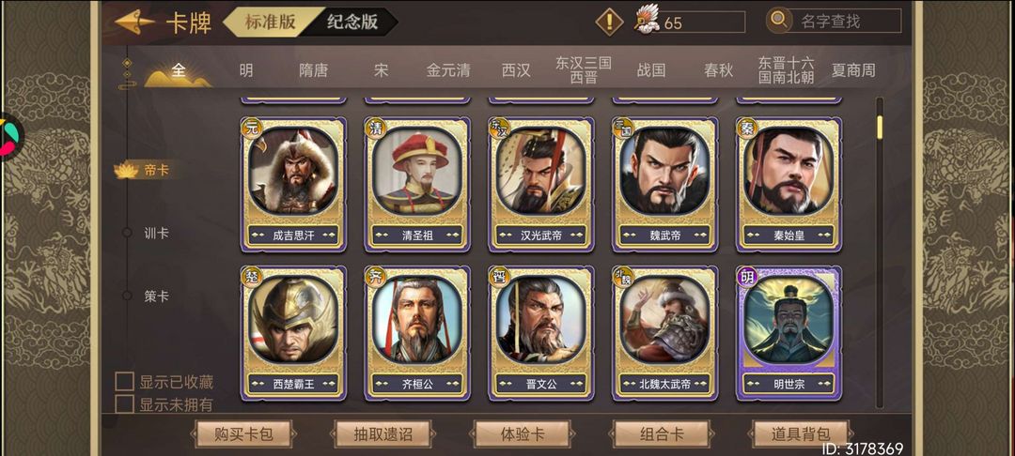Click the magnifier search icon

pos(779,21)
